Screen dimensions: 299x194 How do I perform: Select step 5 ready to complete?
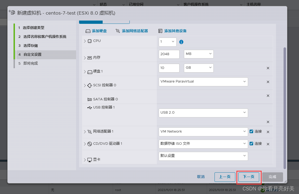[x=46, y=64]
